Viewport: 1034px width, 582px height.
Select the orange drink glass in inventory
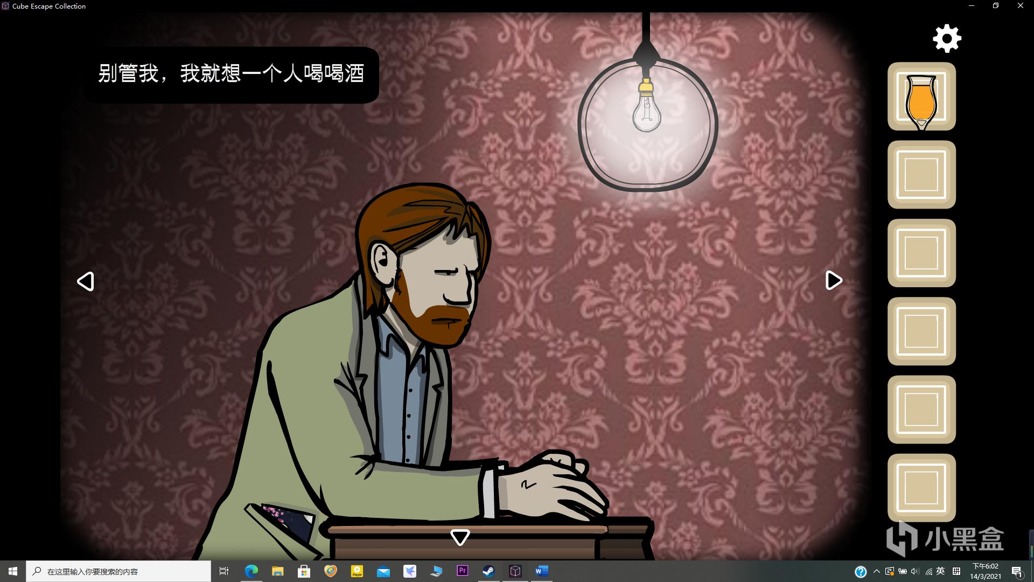tap(921, 97)
